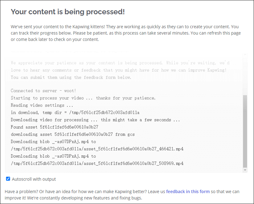Viewport: 254px width, 204px height.
Task: Click the log scrollbar down arrow
Action: pos(245,170)
